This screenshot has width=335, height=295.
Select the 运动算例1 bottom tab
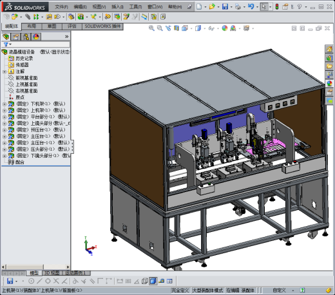tap(76, 273)
